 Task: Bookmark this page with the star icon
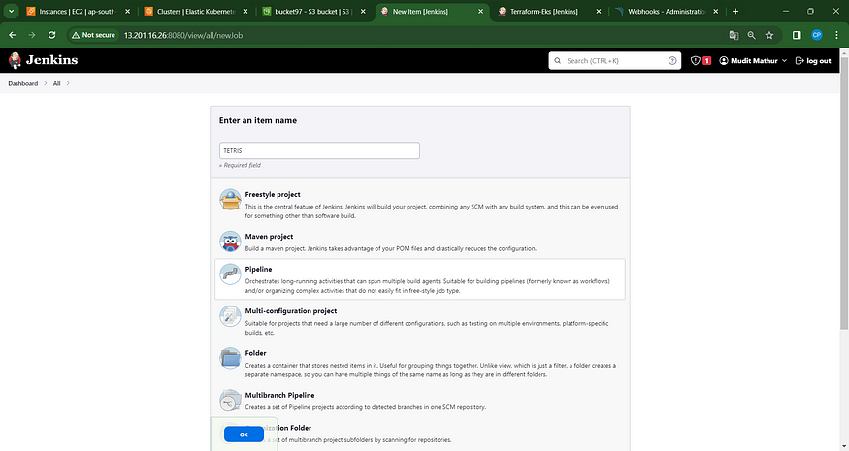tap(769, 35)
